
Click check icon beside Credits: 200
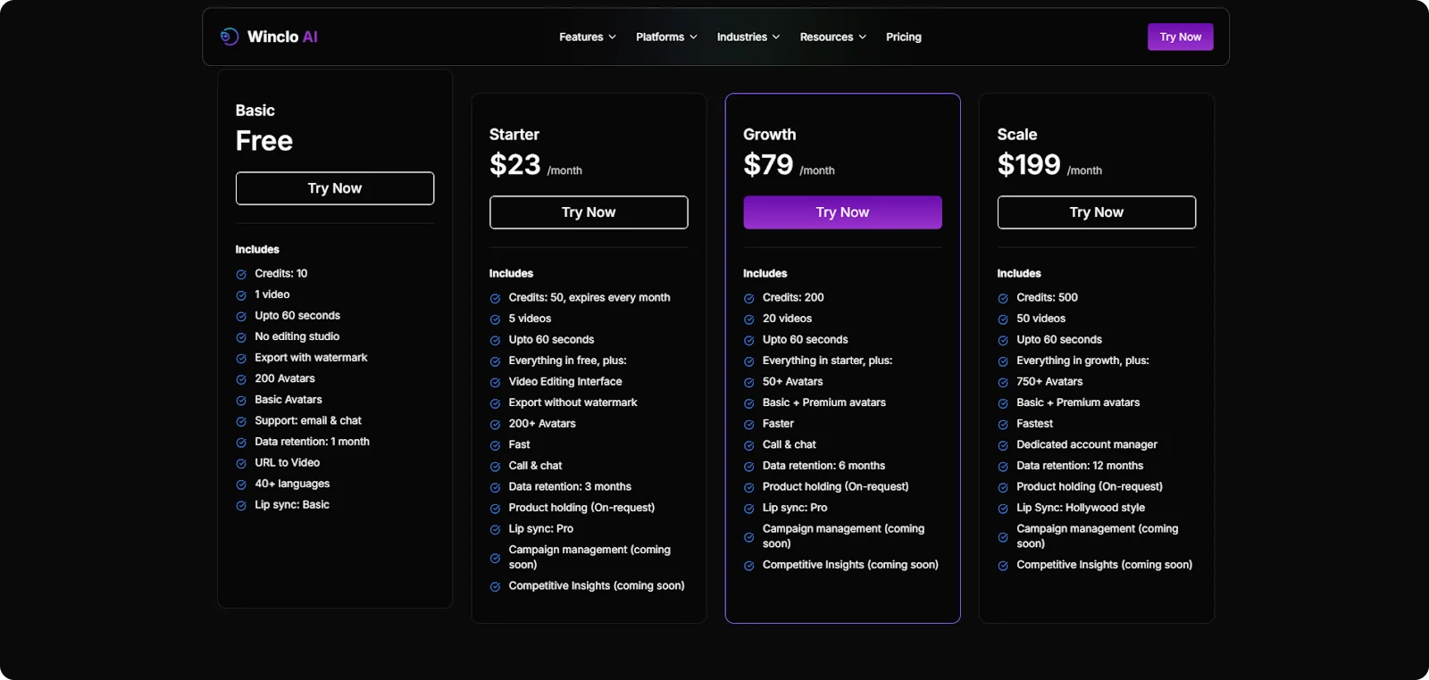749,299
